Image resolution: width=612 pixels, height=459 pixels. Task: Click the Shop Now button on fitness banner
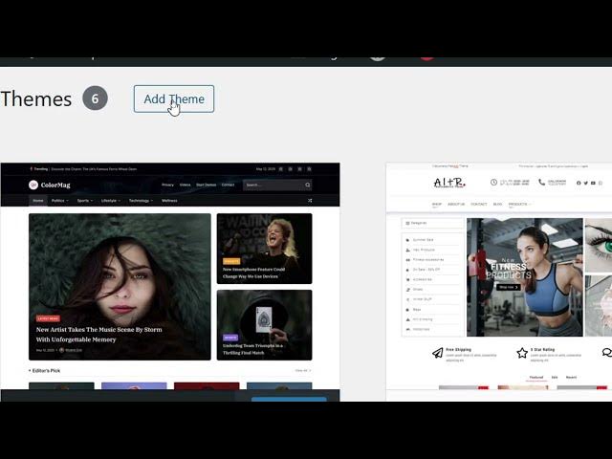coord(506,286)
